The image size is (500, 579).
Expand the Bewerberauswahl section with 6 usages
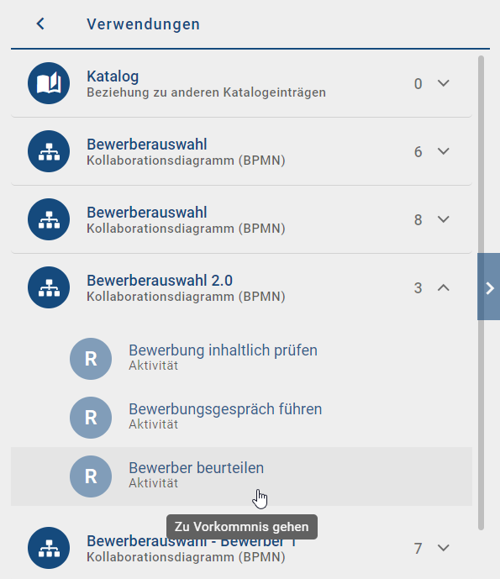click(x=444, y=151)
